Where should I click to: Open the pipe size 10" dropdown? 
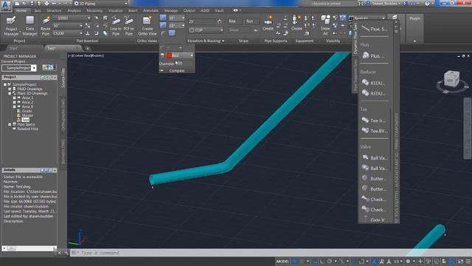(x=67, y=26)
